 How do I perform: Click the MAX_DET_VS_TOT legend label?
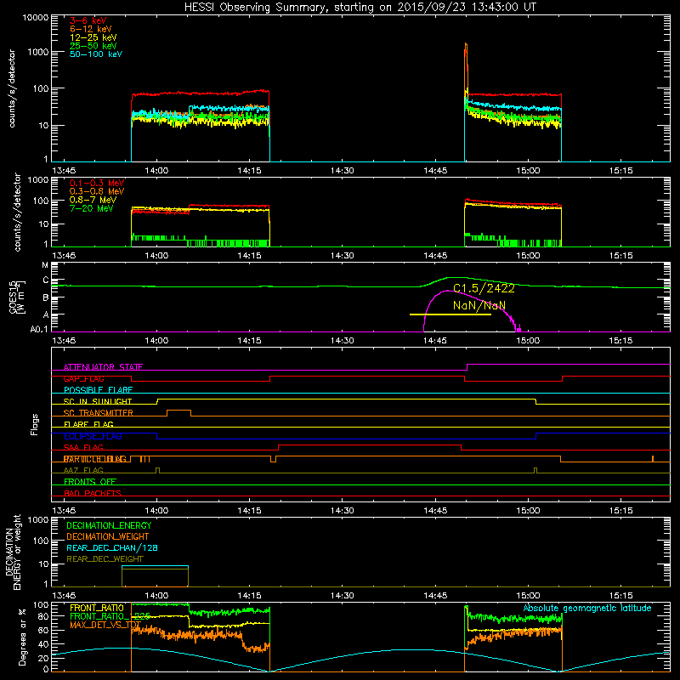[105, 625]
